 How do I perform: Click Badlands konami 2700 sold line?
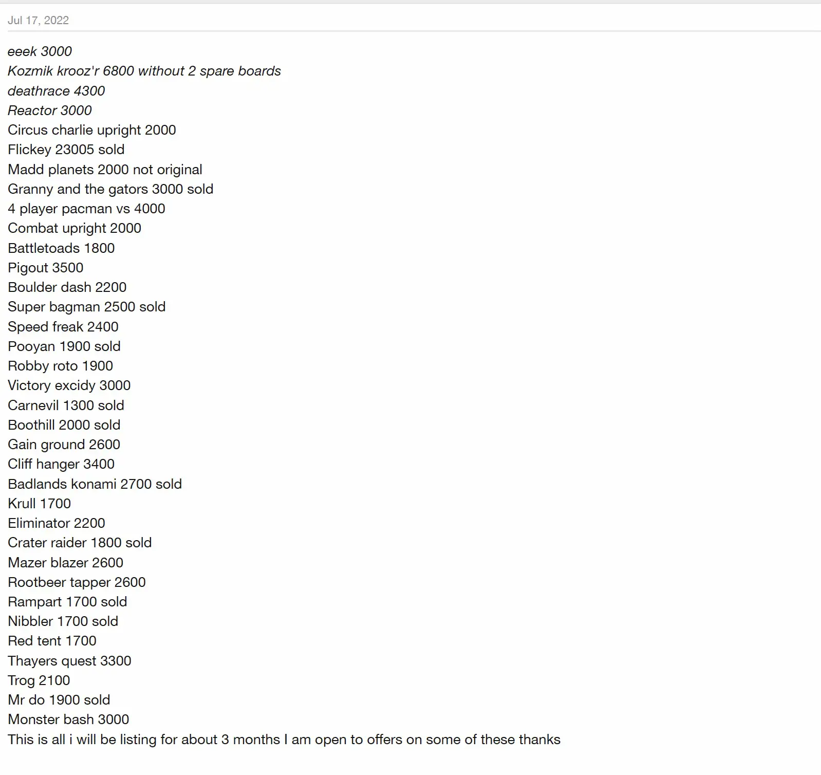click(95, 484)
